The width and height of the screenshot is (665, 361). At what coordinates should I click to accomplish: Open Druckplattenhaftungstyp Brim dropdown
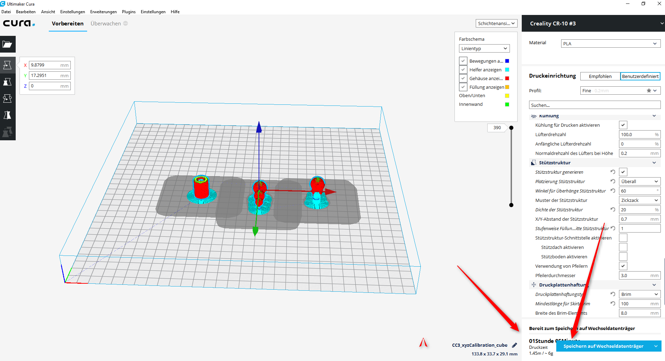click(x=640, y=294)
